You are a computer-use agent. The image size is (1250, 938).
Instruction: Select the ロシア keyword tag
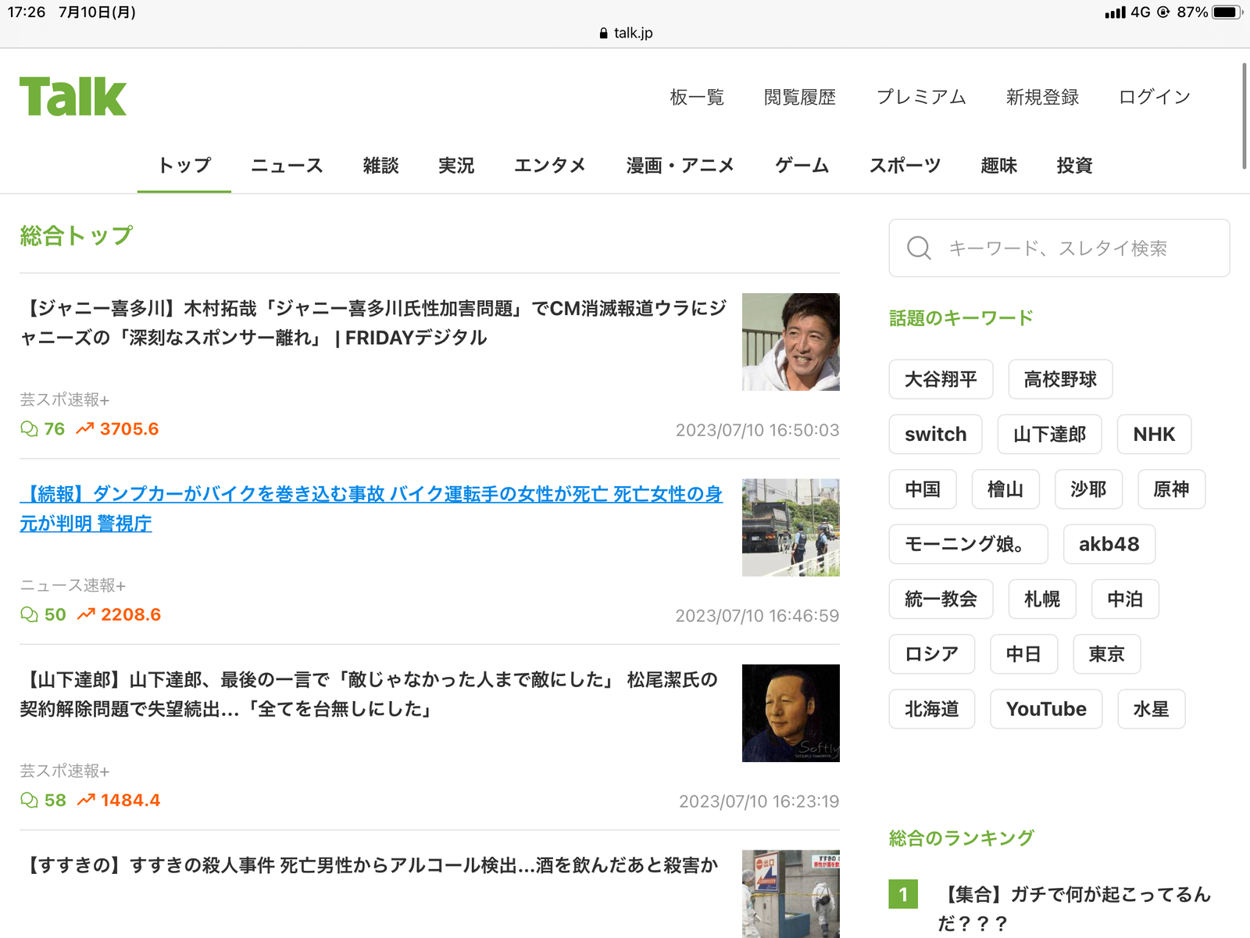coord(932,653)
